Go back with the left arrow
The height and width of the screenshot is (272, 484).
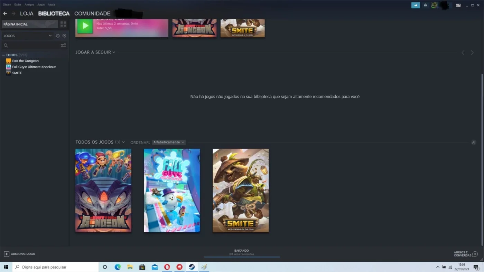(5, 13)
